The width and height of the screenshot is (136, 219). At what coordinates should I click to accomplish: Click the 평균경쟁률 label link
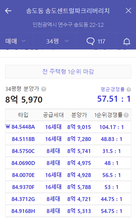[113, 89]
